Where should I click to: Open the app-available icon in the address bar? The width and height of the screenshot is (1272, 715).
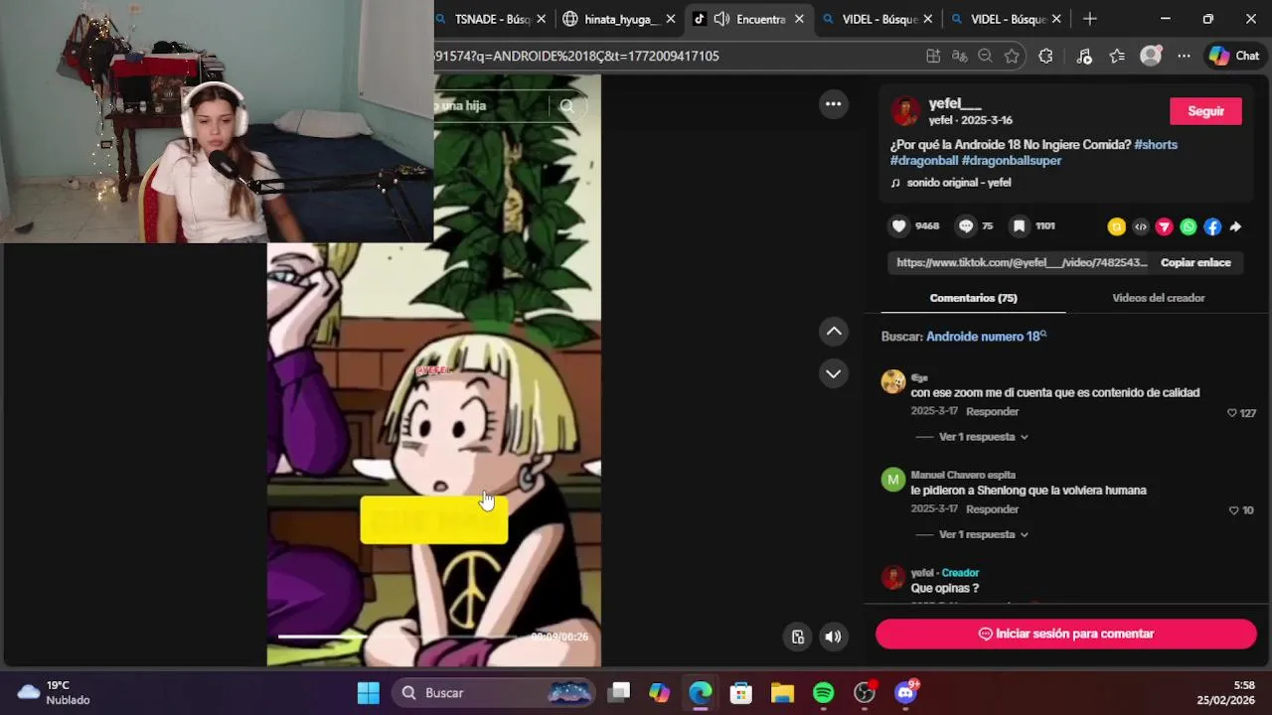[x=932, y=57]
